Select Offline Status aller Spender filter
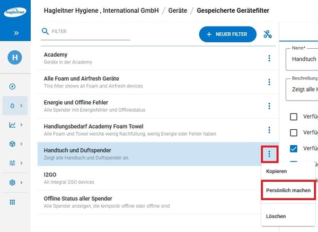 (x=149, y=202)
